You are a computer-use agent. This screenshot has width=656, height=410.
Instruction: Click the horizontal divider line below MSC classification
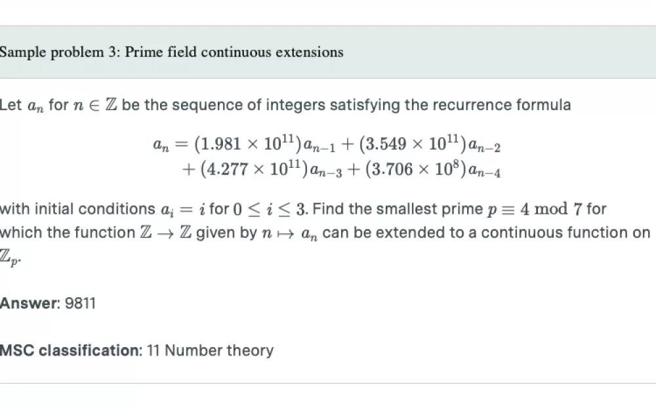pyautogui.click(x=328, y=383)
